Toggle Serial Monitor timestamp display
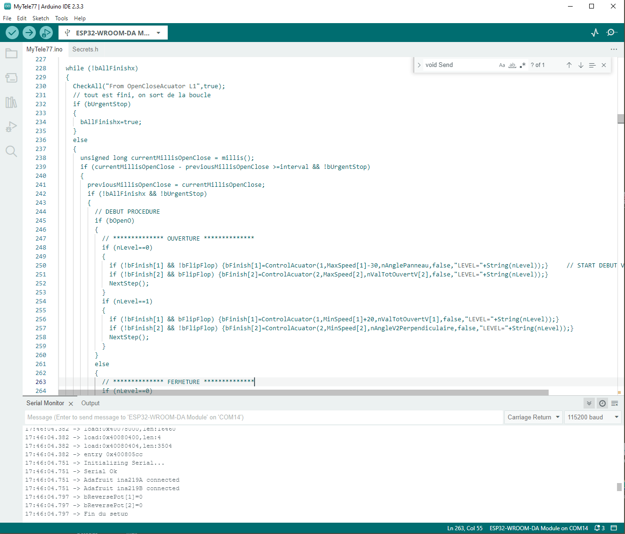The image size is (625, 534). (x=602, y=403)
